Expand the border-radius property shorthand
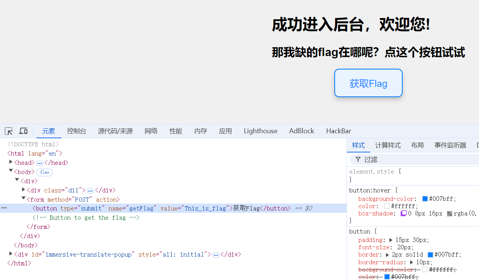 pyautogui.click(x=411, y=262)
